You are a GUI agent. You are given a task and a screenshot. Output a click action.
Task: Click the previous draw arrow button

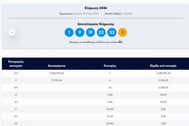tap(12, 32)
